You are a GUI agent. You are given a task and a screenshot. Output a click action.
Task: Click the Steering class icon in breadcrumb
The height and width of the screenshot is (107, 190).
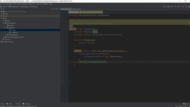(31, 7)
